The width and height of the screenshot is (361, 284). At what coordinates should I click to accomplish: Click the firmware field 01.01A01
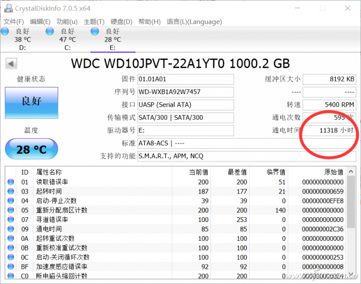pyautogui.click(x=186, y=79)
